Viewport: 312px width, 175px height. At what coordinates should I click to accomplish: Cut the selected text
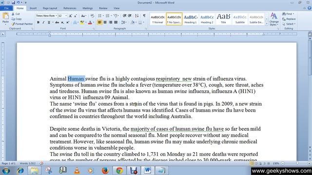pos(16,14)
